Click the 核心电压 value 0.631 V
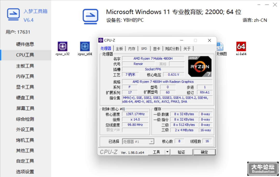This screenshot has width=280, height=177. click(173, 75)
